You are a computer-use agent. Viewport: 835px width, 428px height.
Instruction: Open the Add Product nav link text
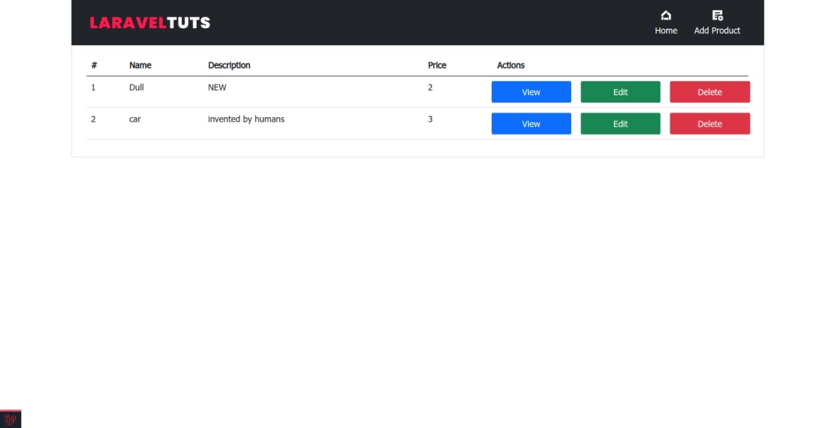coord(717,31)
